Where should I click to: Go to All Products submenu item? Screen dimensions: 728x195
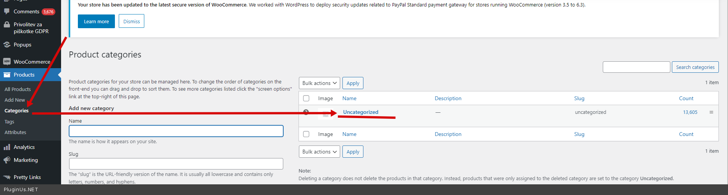18,89
